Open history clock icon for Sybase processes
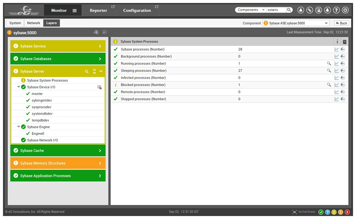The height and width of the screenshot is (219, 356). [343, 49]
